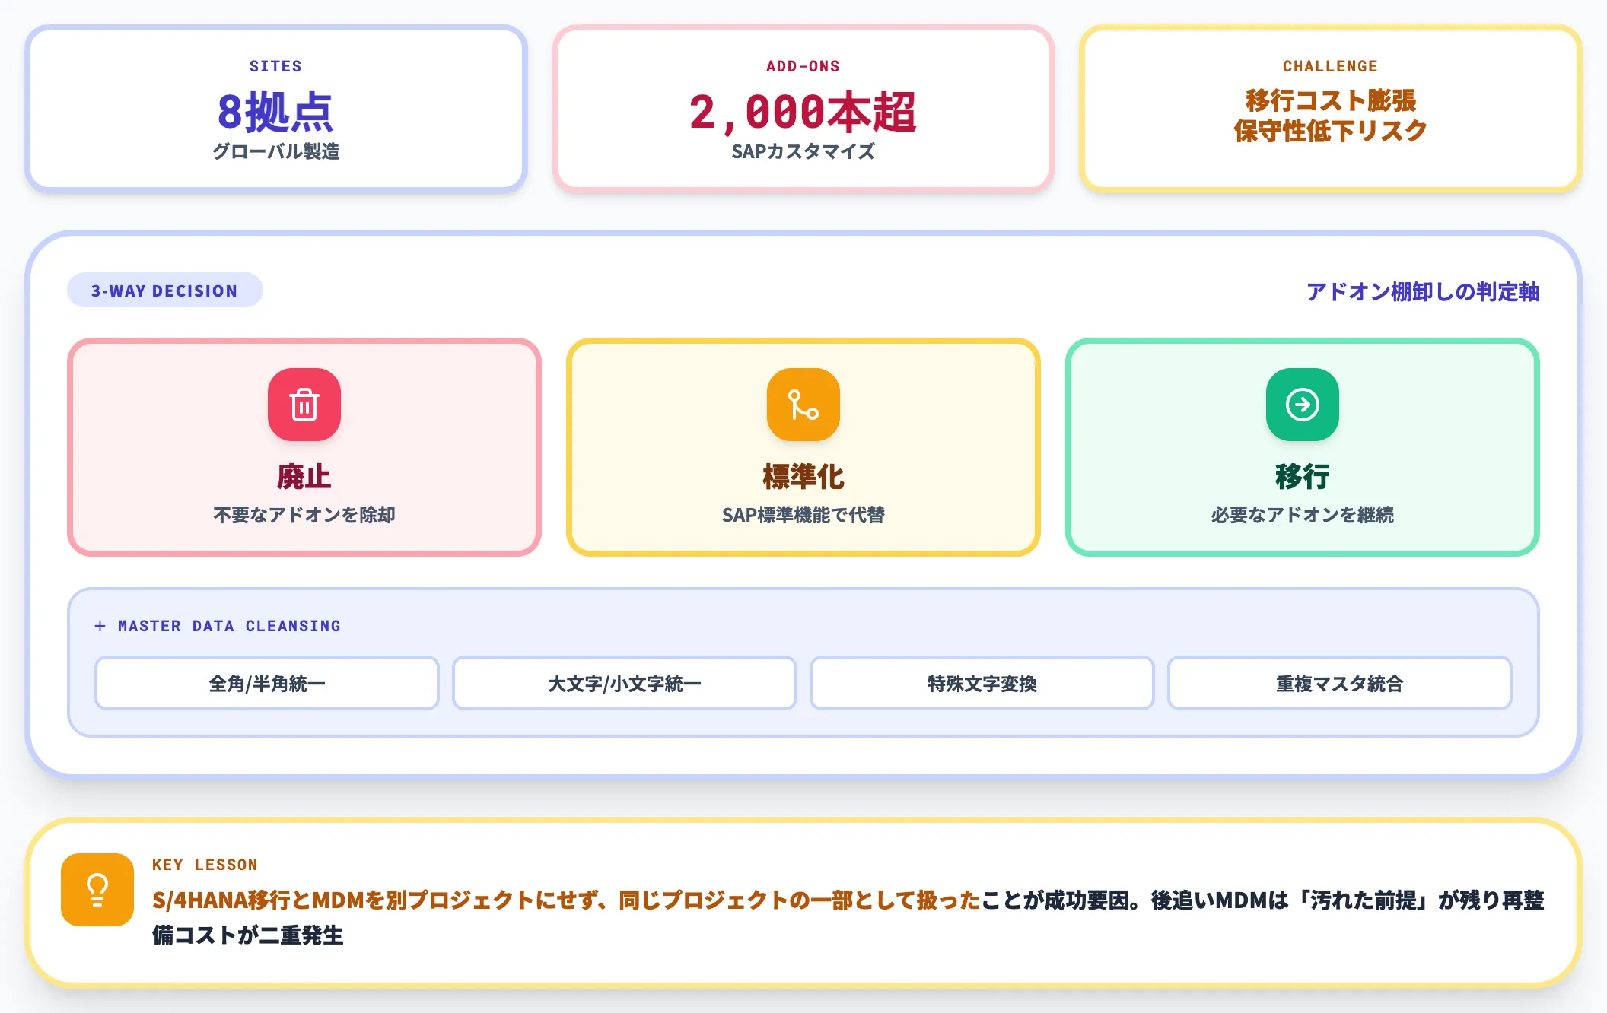Screen dimensions: 1607x1013
Task: Click the SITES label
Action: click(275, 66)
